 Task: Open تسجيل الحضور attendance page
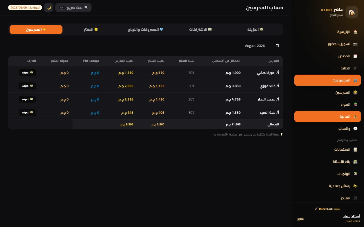click(x=328, y=44)
